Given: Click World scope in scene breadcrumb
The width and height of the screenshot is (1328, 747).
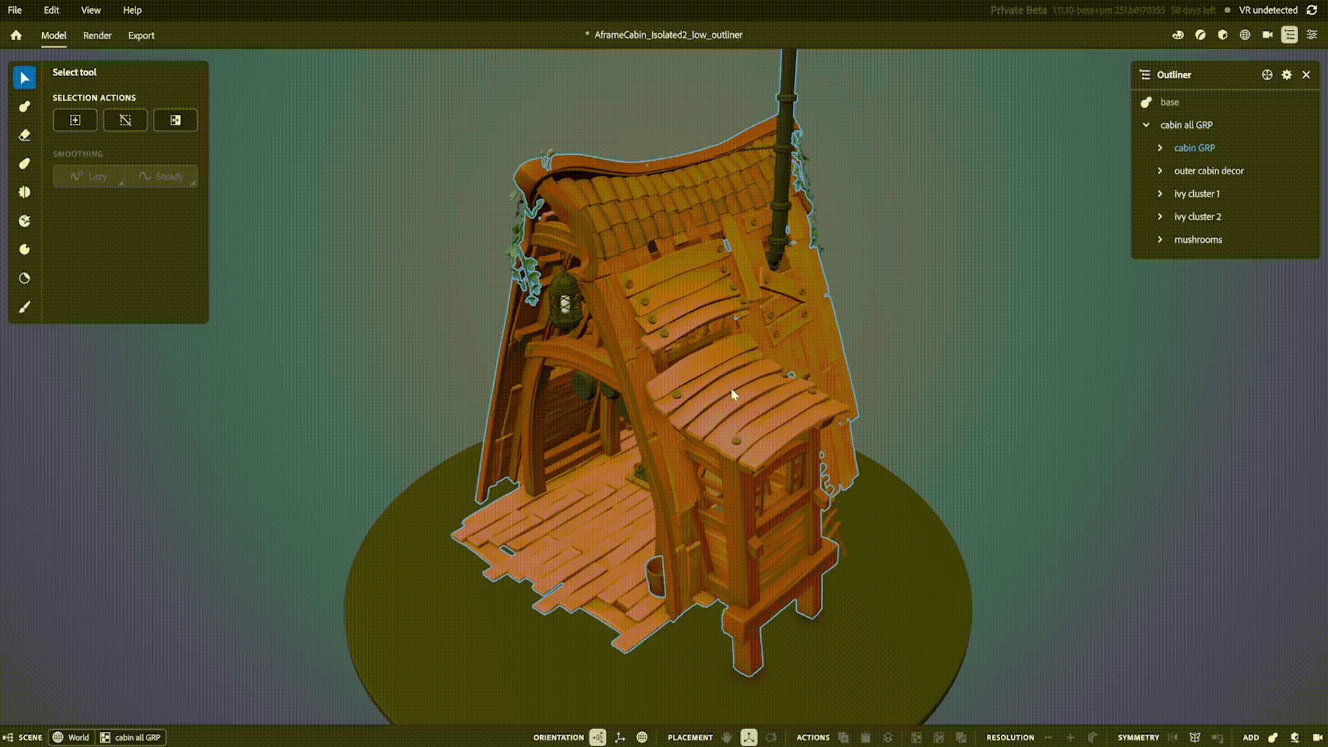Looking at the screenshot, I should tap(71, 737).
